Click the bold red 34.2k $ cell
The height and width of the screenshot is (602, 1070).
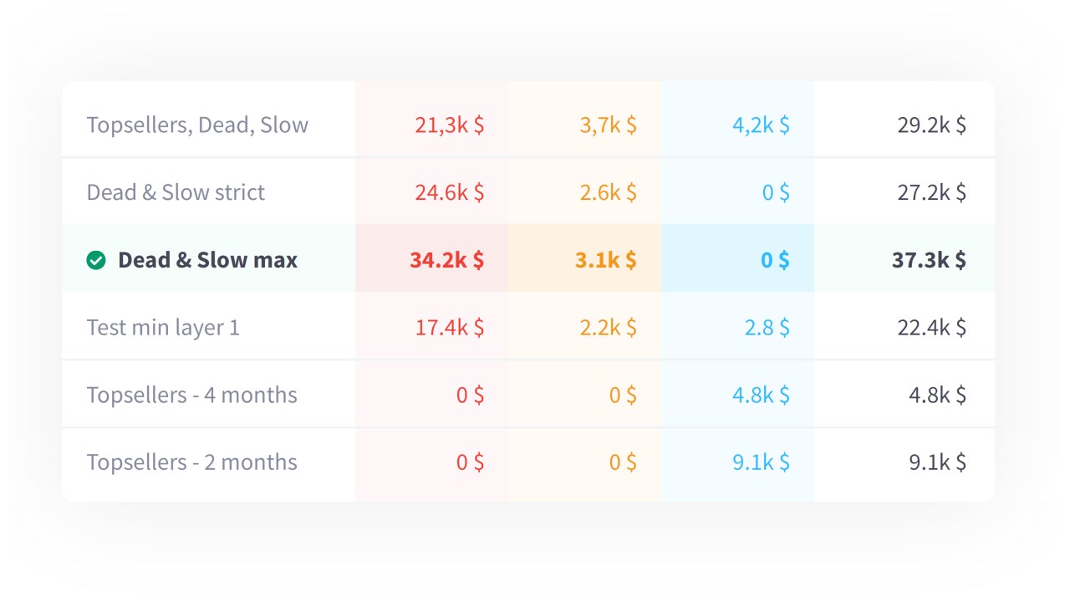446,260
